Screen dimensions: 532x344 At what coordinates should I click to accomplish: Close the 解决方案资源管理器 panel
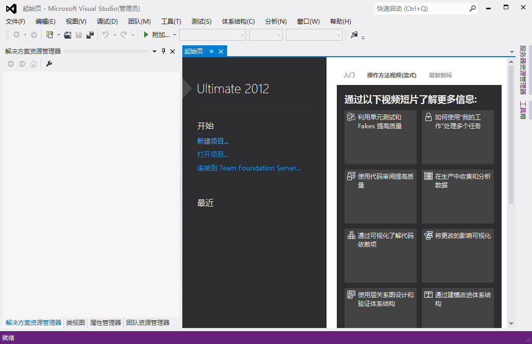173,51
